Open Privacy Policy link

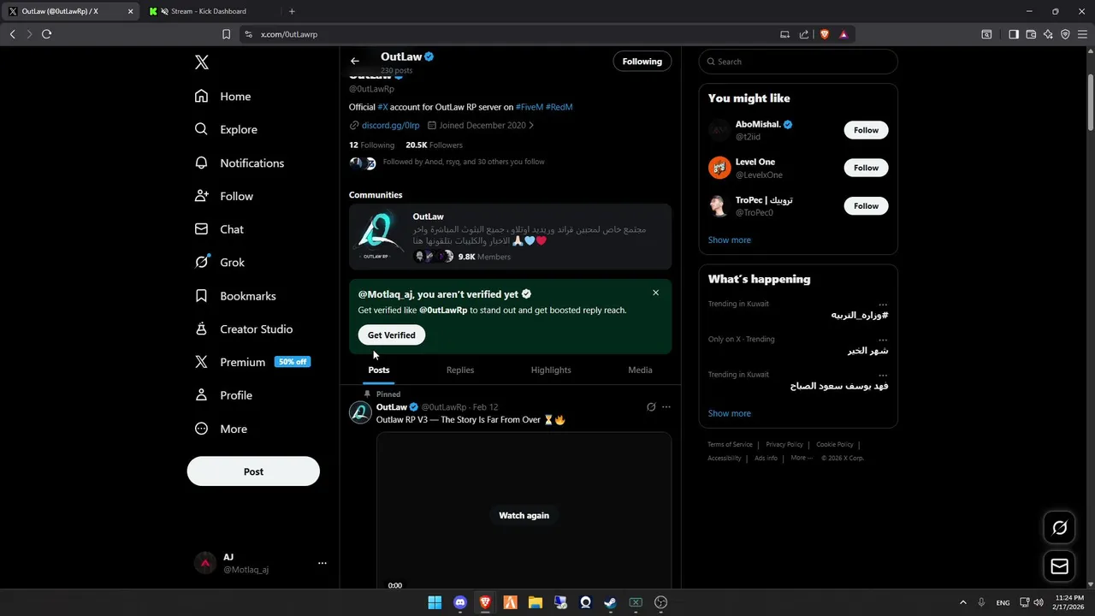(x=784, y=444)
